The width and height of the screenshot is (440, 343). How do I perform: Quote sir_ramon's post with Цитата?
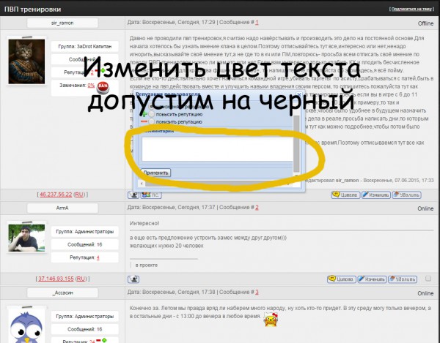(345, 195)
